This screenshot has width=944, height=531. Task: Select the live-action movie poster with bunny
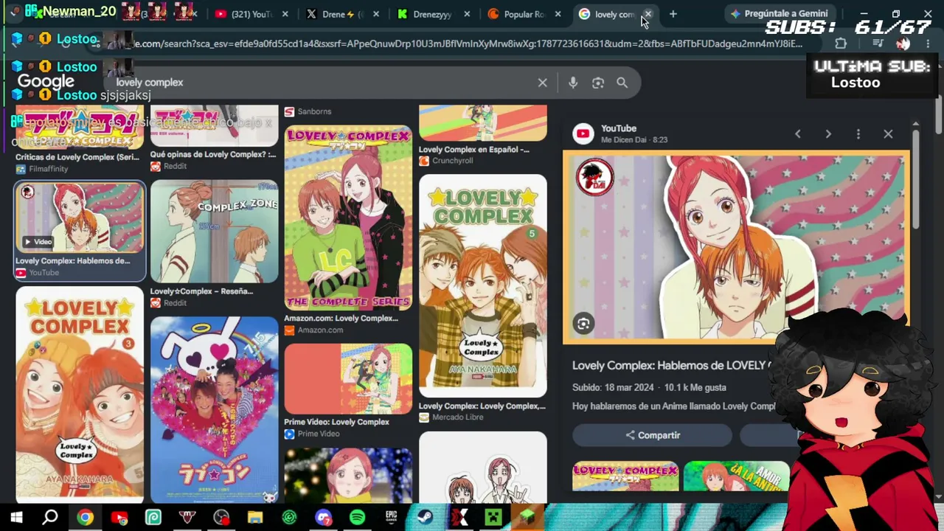tap(214, 409)
